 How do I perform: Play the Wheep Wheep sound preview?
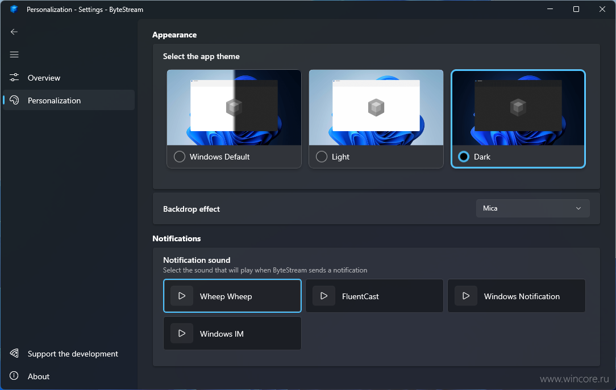pos(182,296)
